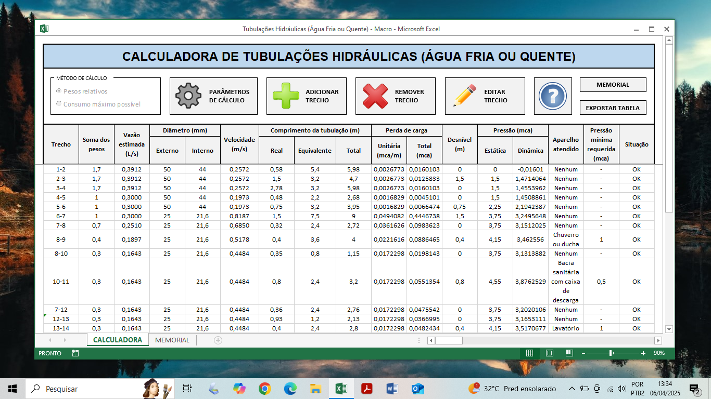The image size is (711, 399).
Task: Select the Consumo máximo possível radio option
Action: [x=59, y=104]
